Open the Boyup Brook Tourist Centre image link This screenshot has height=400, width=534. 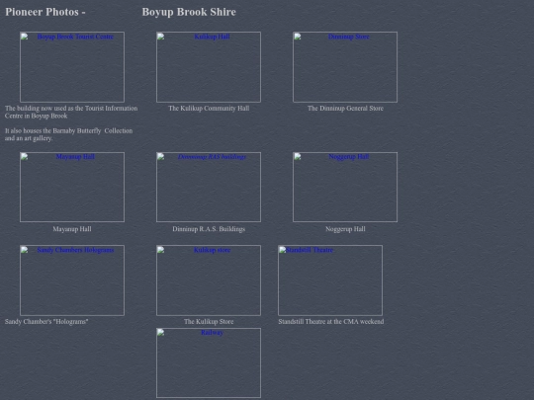coord(72,67)
